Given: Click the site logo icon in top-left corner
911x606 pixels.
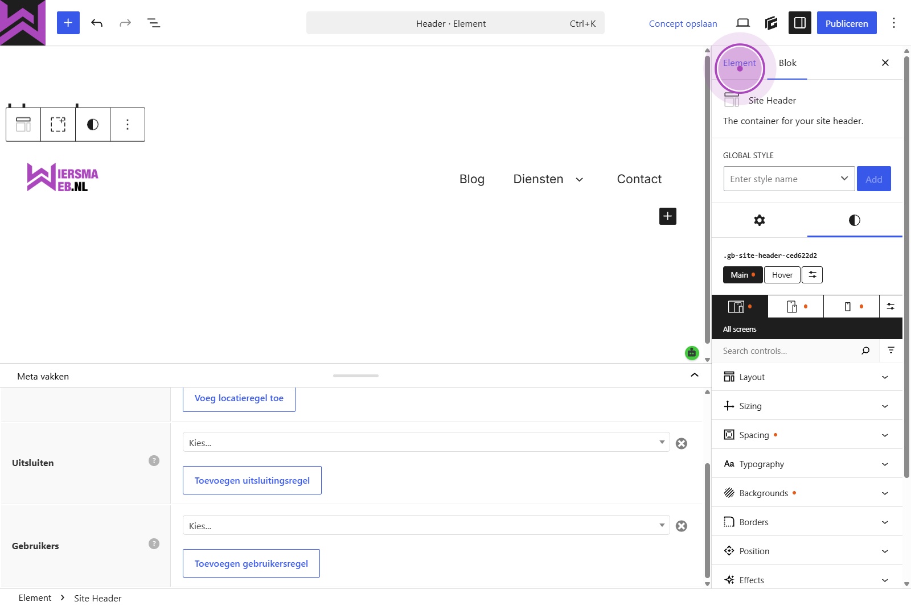Looking at the screenshot, I should coord(23,23).
